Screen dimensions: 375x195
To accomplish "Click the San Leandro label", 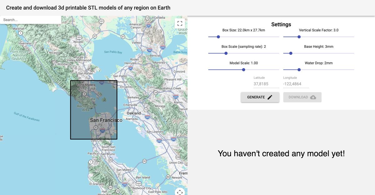I will tap(155, 132).
